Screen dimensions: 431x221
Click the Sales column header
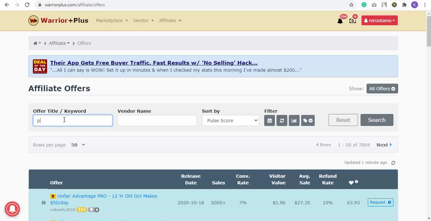pos(218,183)
